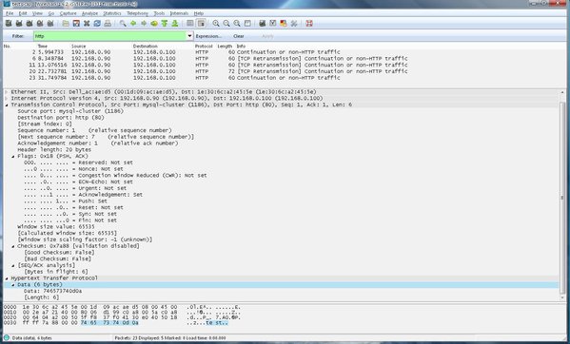This screenshot has width=570, height=344.
Task: Collapse the Transmission Control Protocol node
Action: click(7, 105)
